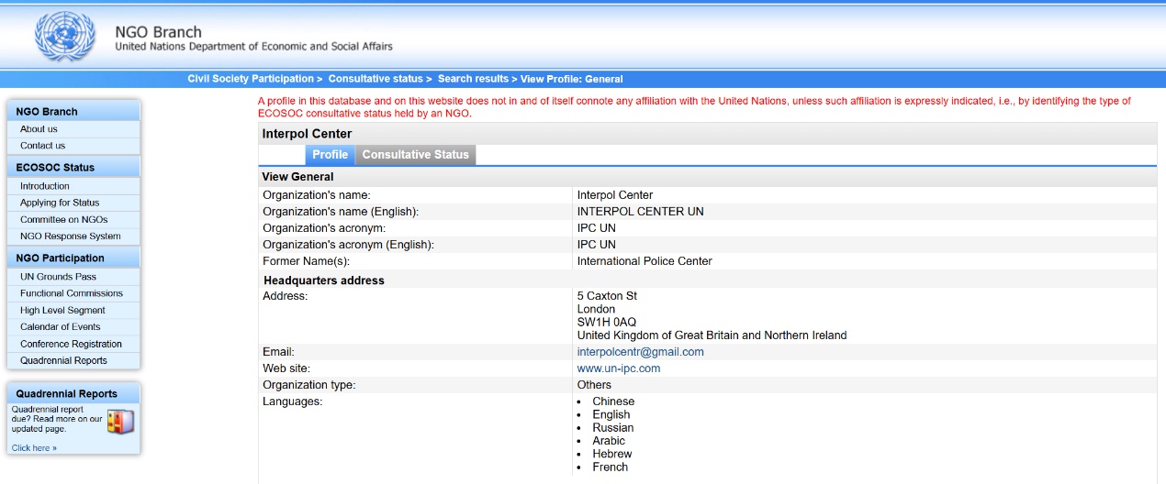Switch to the Consultative Status tab
Image resolution: width=1166 pixels, height=484 pixels.
415,155
